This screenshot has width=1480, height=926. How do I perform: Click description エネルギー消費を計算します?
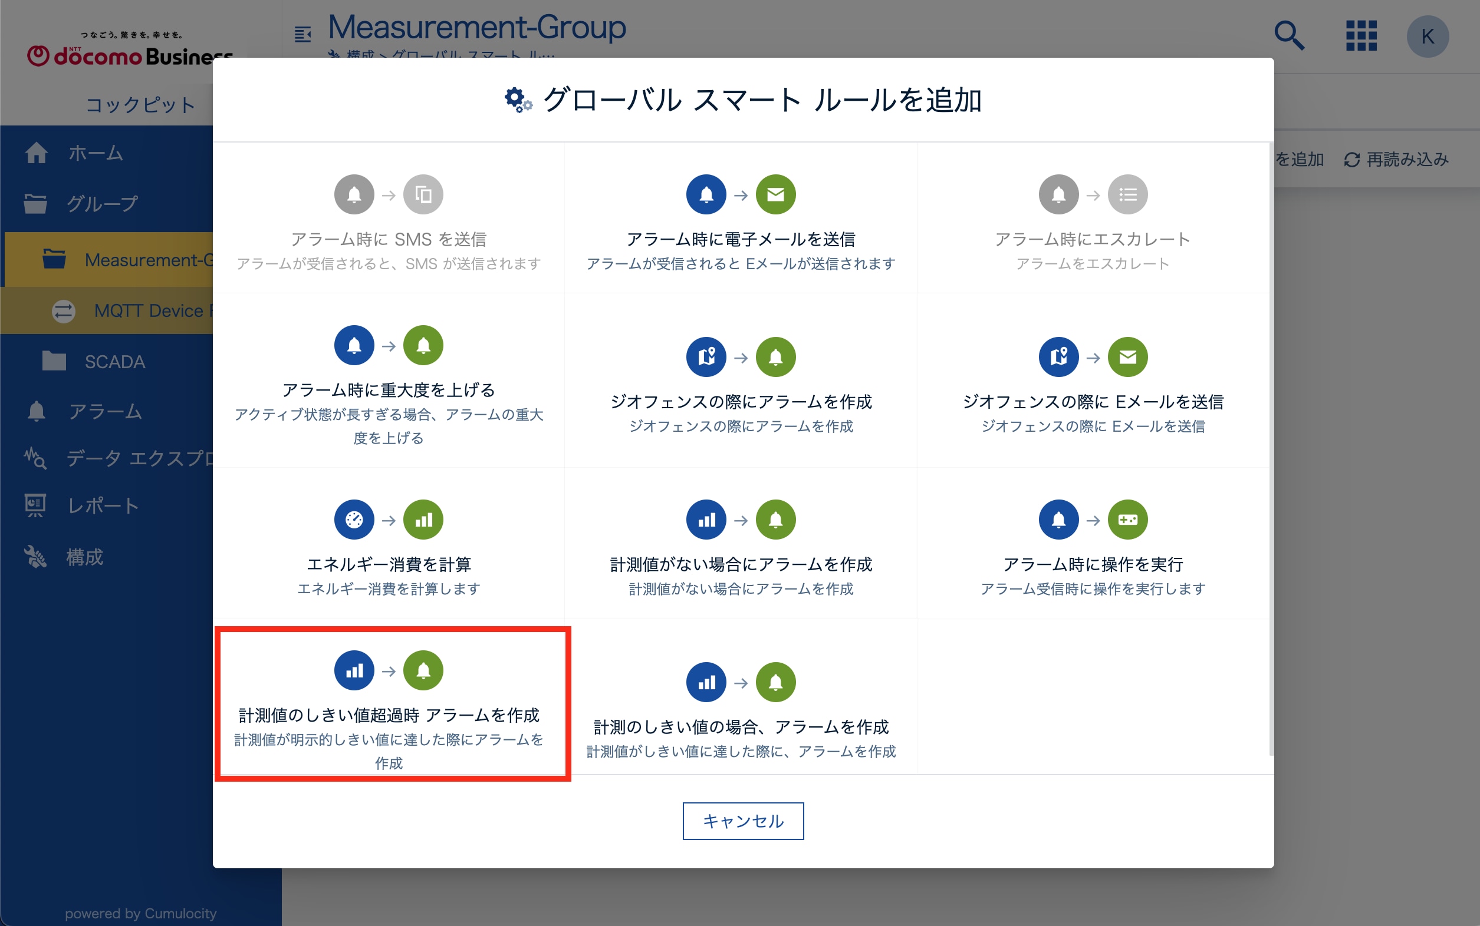pyautogui.click(x=389, y=588)
